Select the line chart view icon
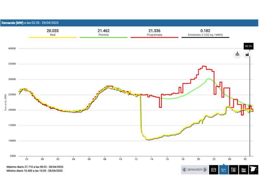Screen dimensions: 259x194 [224, 170]
